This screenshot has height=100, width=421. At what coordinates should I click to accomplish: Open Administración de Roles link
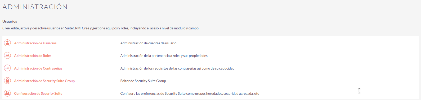[33, 56]
